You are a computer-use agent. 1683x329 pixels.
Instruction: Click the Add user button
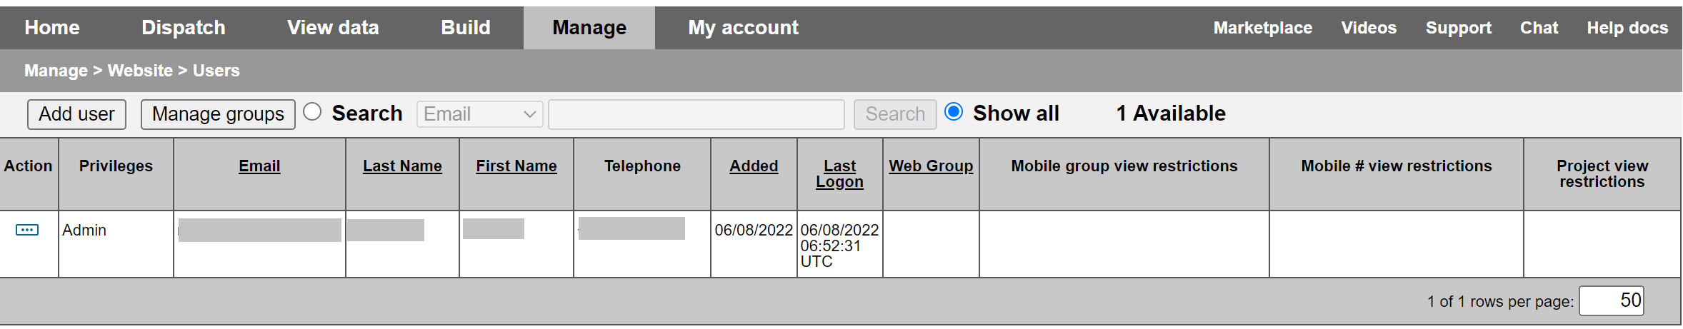76,114
